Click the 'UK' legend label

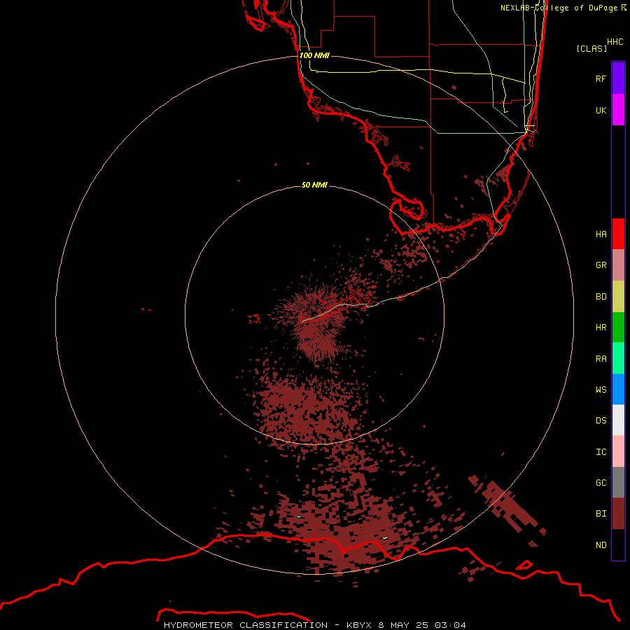click(601, 111)
